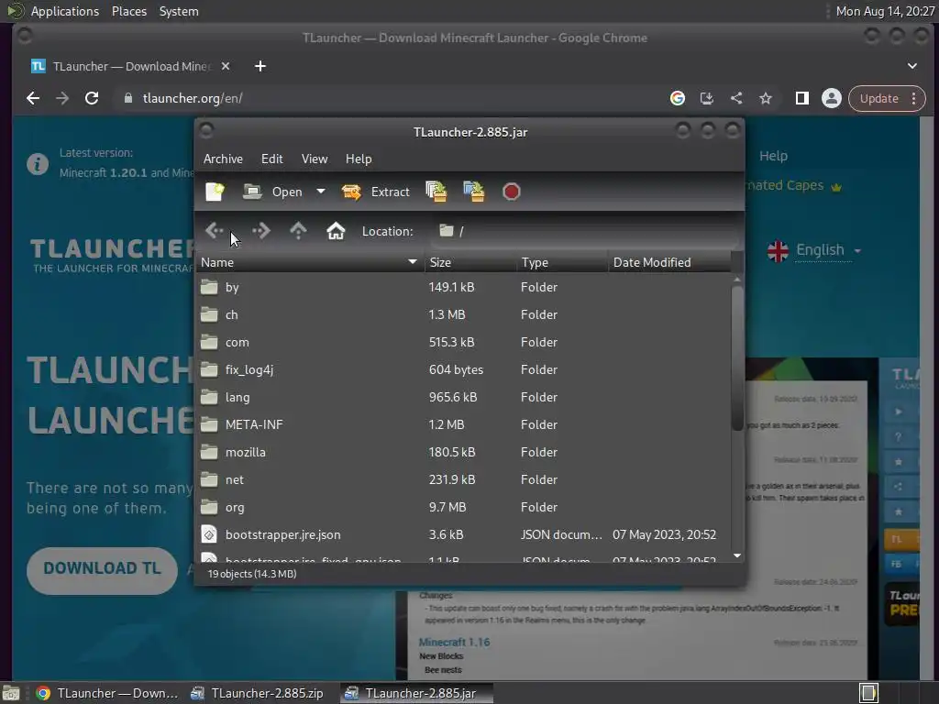
Task: Open the Chrome profile avatar
Action: (x=831, y=98)
